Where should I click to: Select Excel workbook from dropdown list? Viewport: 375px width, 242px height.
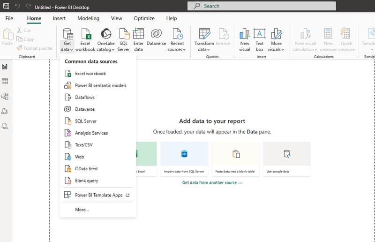tap(98, 74)
